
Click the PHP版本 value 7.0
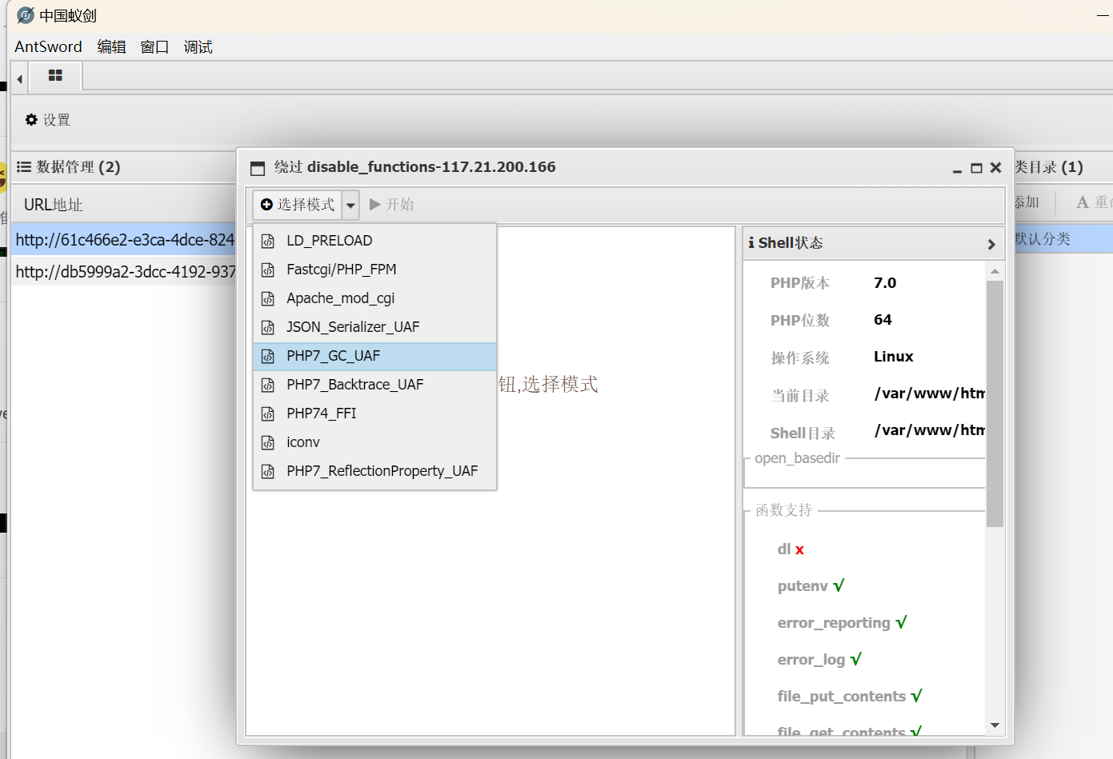click(x=885, y=283)
